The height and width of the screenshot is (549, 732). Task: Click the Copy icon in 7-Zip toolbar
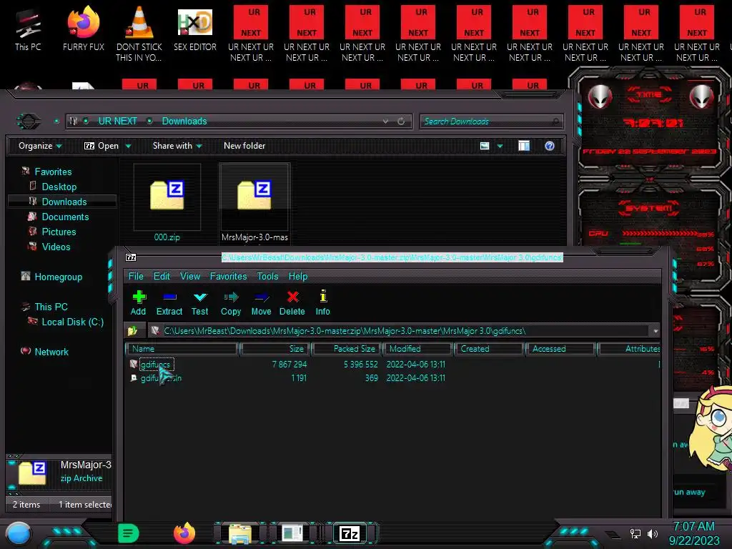(x=231, y=302)
